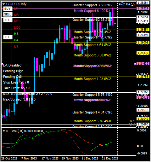Select the H4 timeframe label
Image resolution: width=151 pixels, height=162 pixels.
[x=16, y=40]
